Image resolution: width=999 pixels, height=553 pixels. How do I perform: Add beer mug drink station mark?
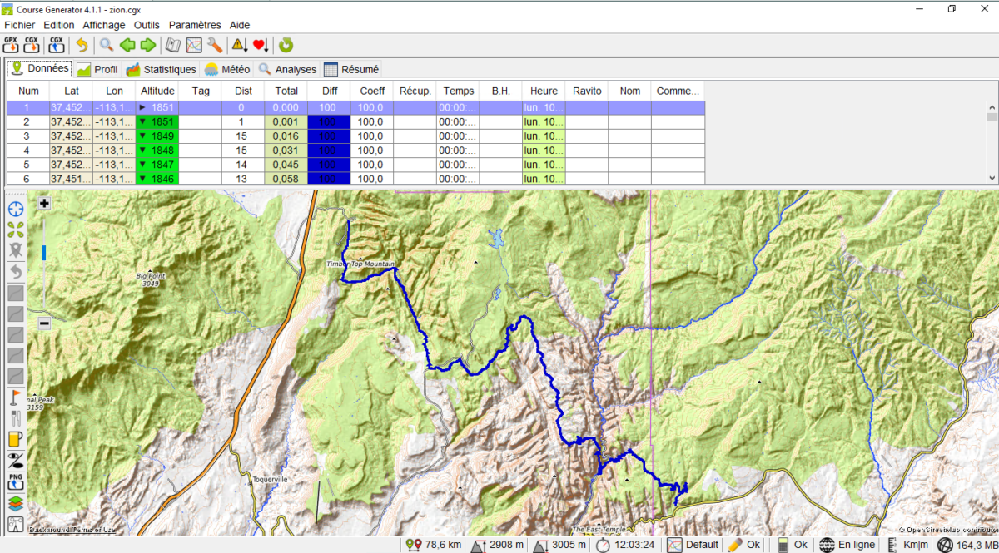[x=15, y=439]
